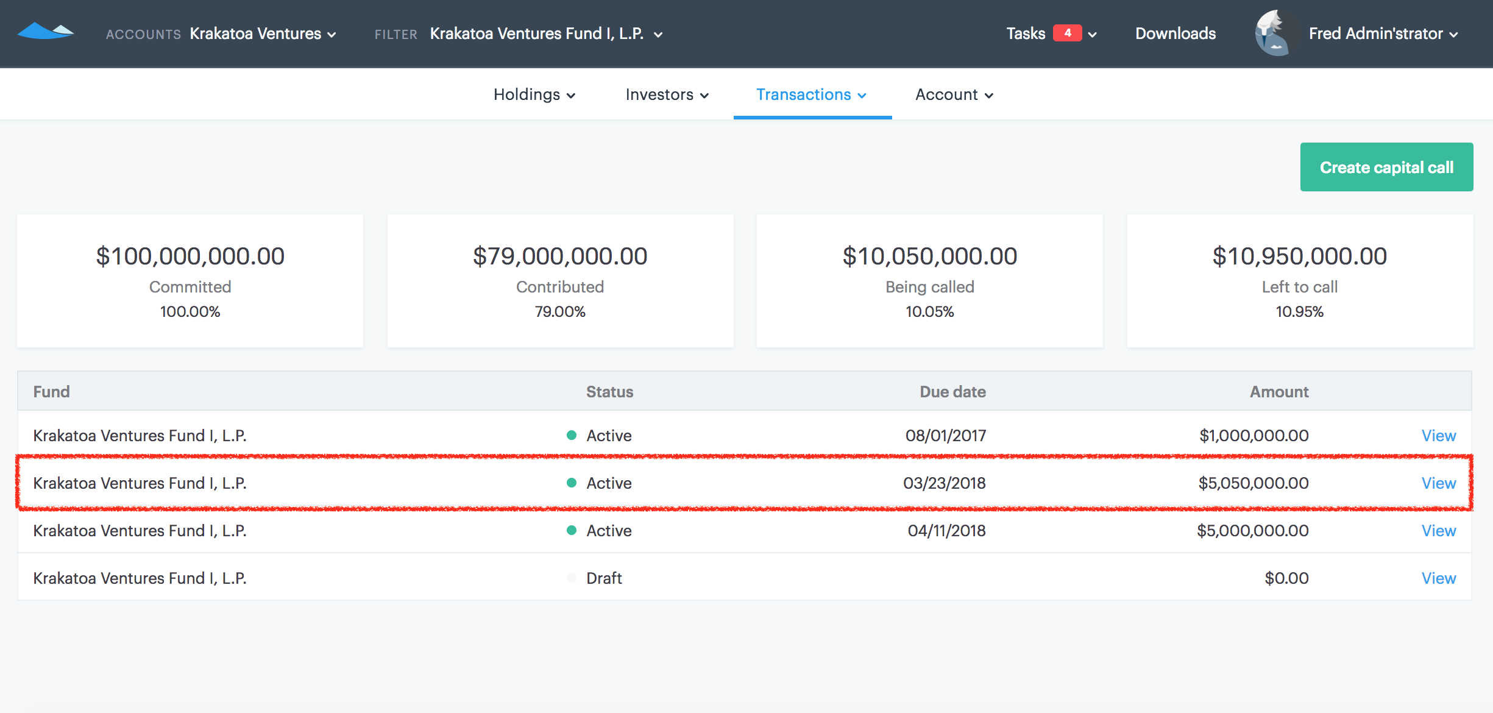
Task: Open the Account menu
Action: coord(954,95)
